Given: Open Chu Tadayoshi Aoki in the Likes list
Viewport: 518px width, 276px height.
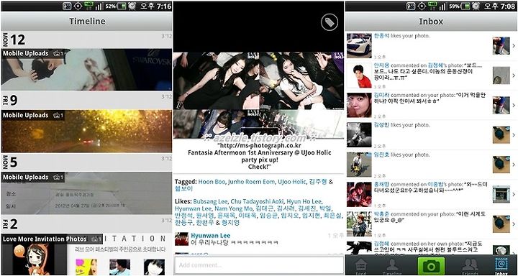Looking at the screenshot, I should pos(257,201).
